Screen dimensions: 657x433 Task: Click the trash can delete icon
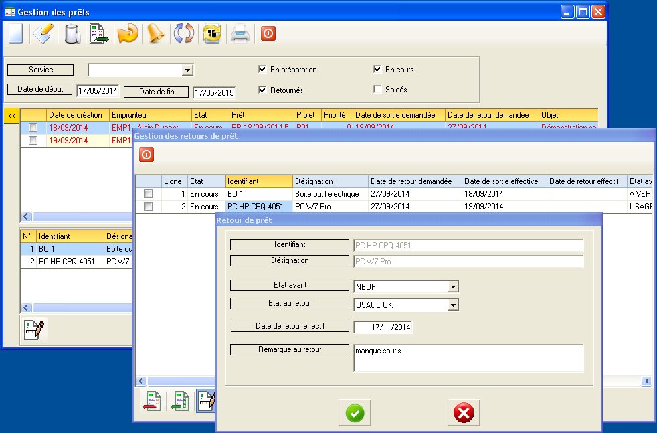pos(72,33)
